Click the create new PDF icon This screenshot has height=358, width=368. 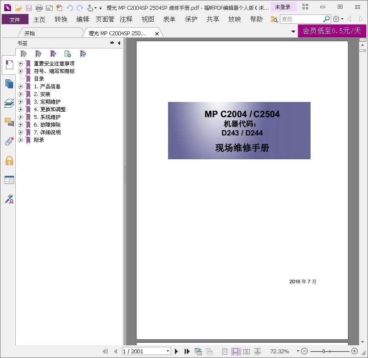pyautogui.click(x=60, y=8)
